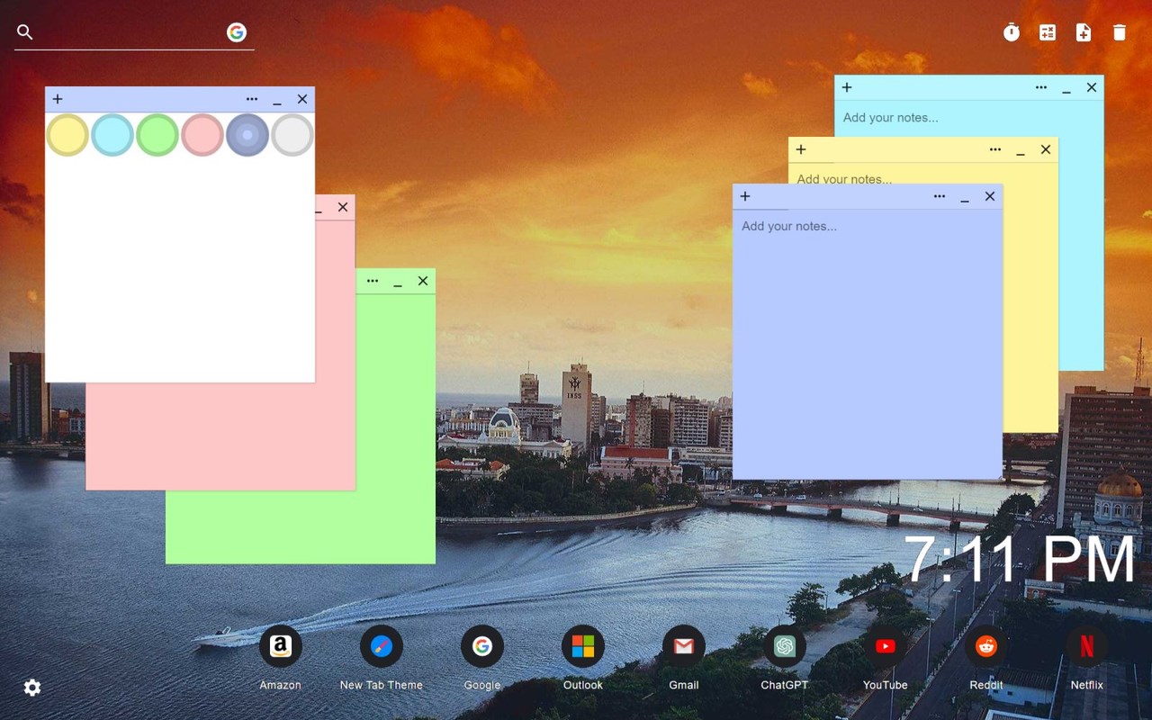Click the Google logo in search bar
Viewport: 1152px width, 720px height.
point(237,32)
